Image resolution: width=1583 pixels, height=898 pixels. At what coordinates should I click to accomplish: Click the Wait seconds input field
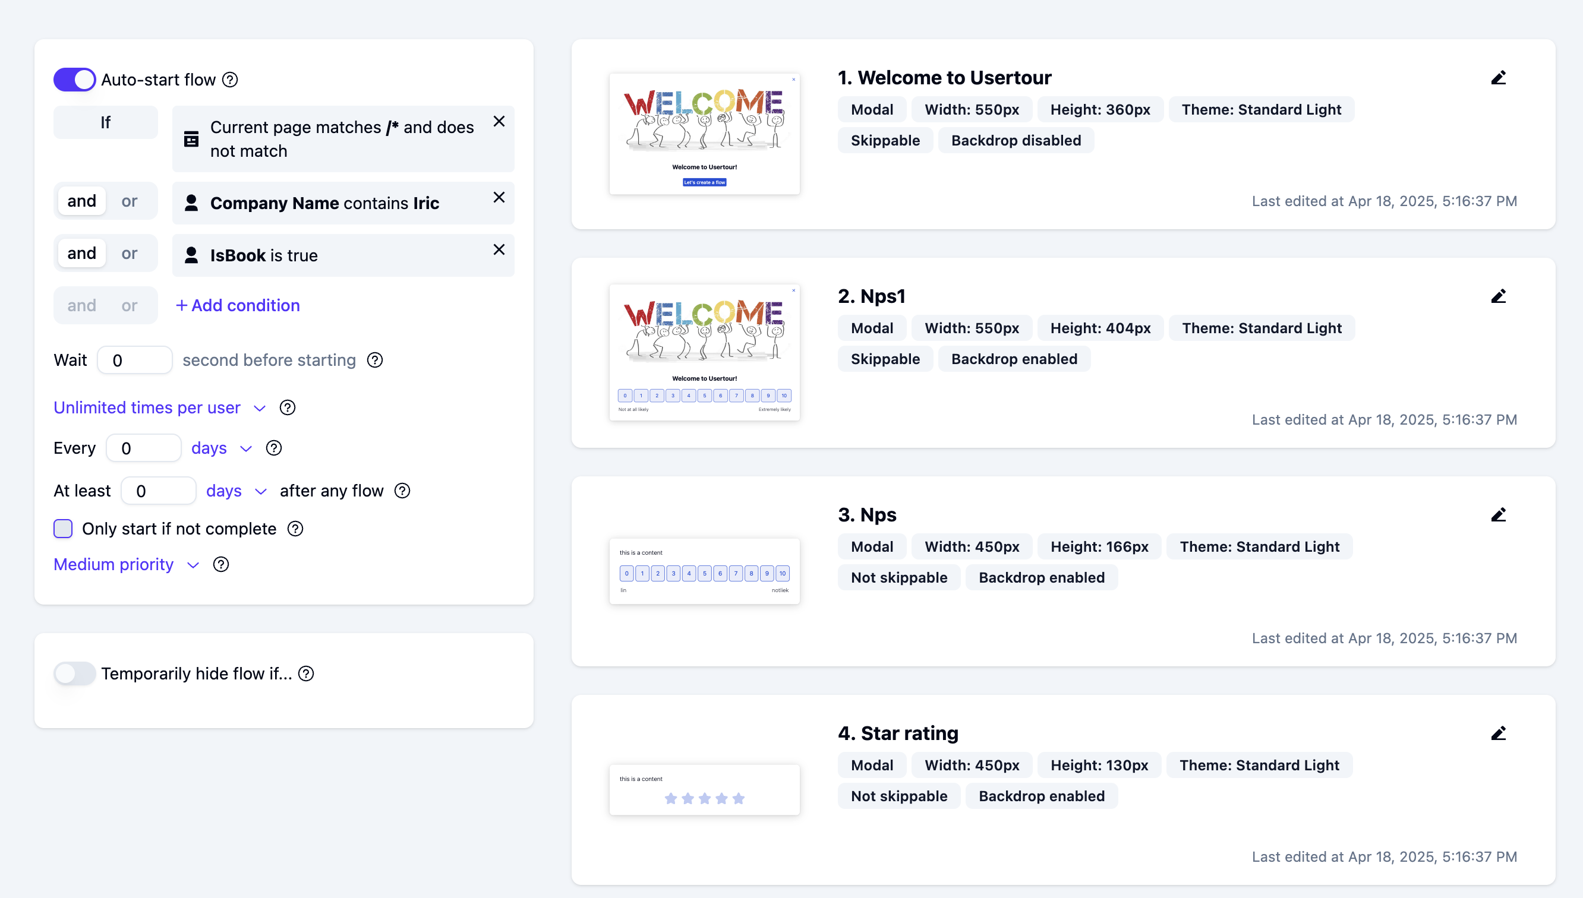point(134,360)
